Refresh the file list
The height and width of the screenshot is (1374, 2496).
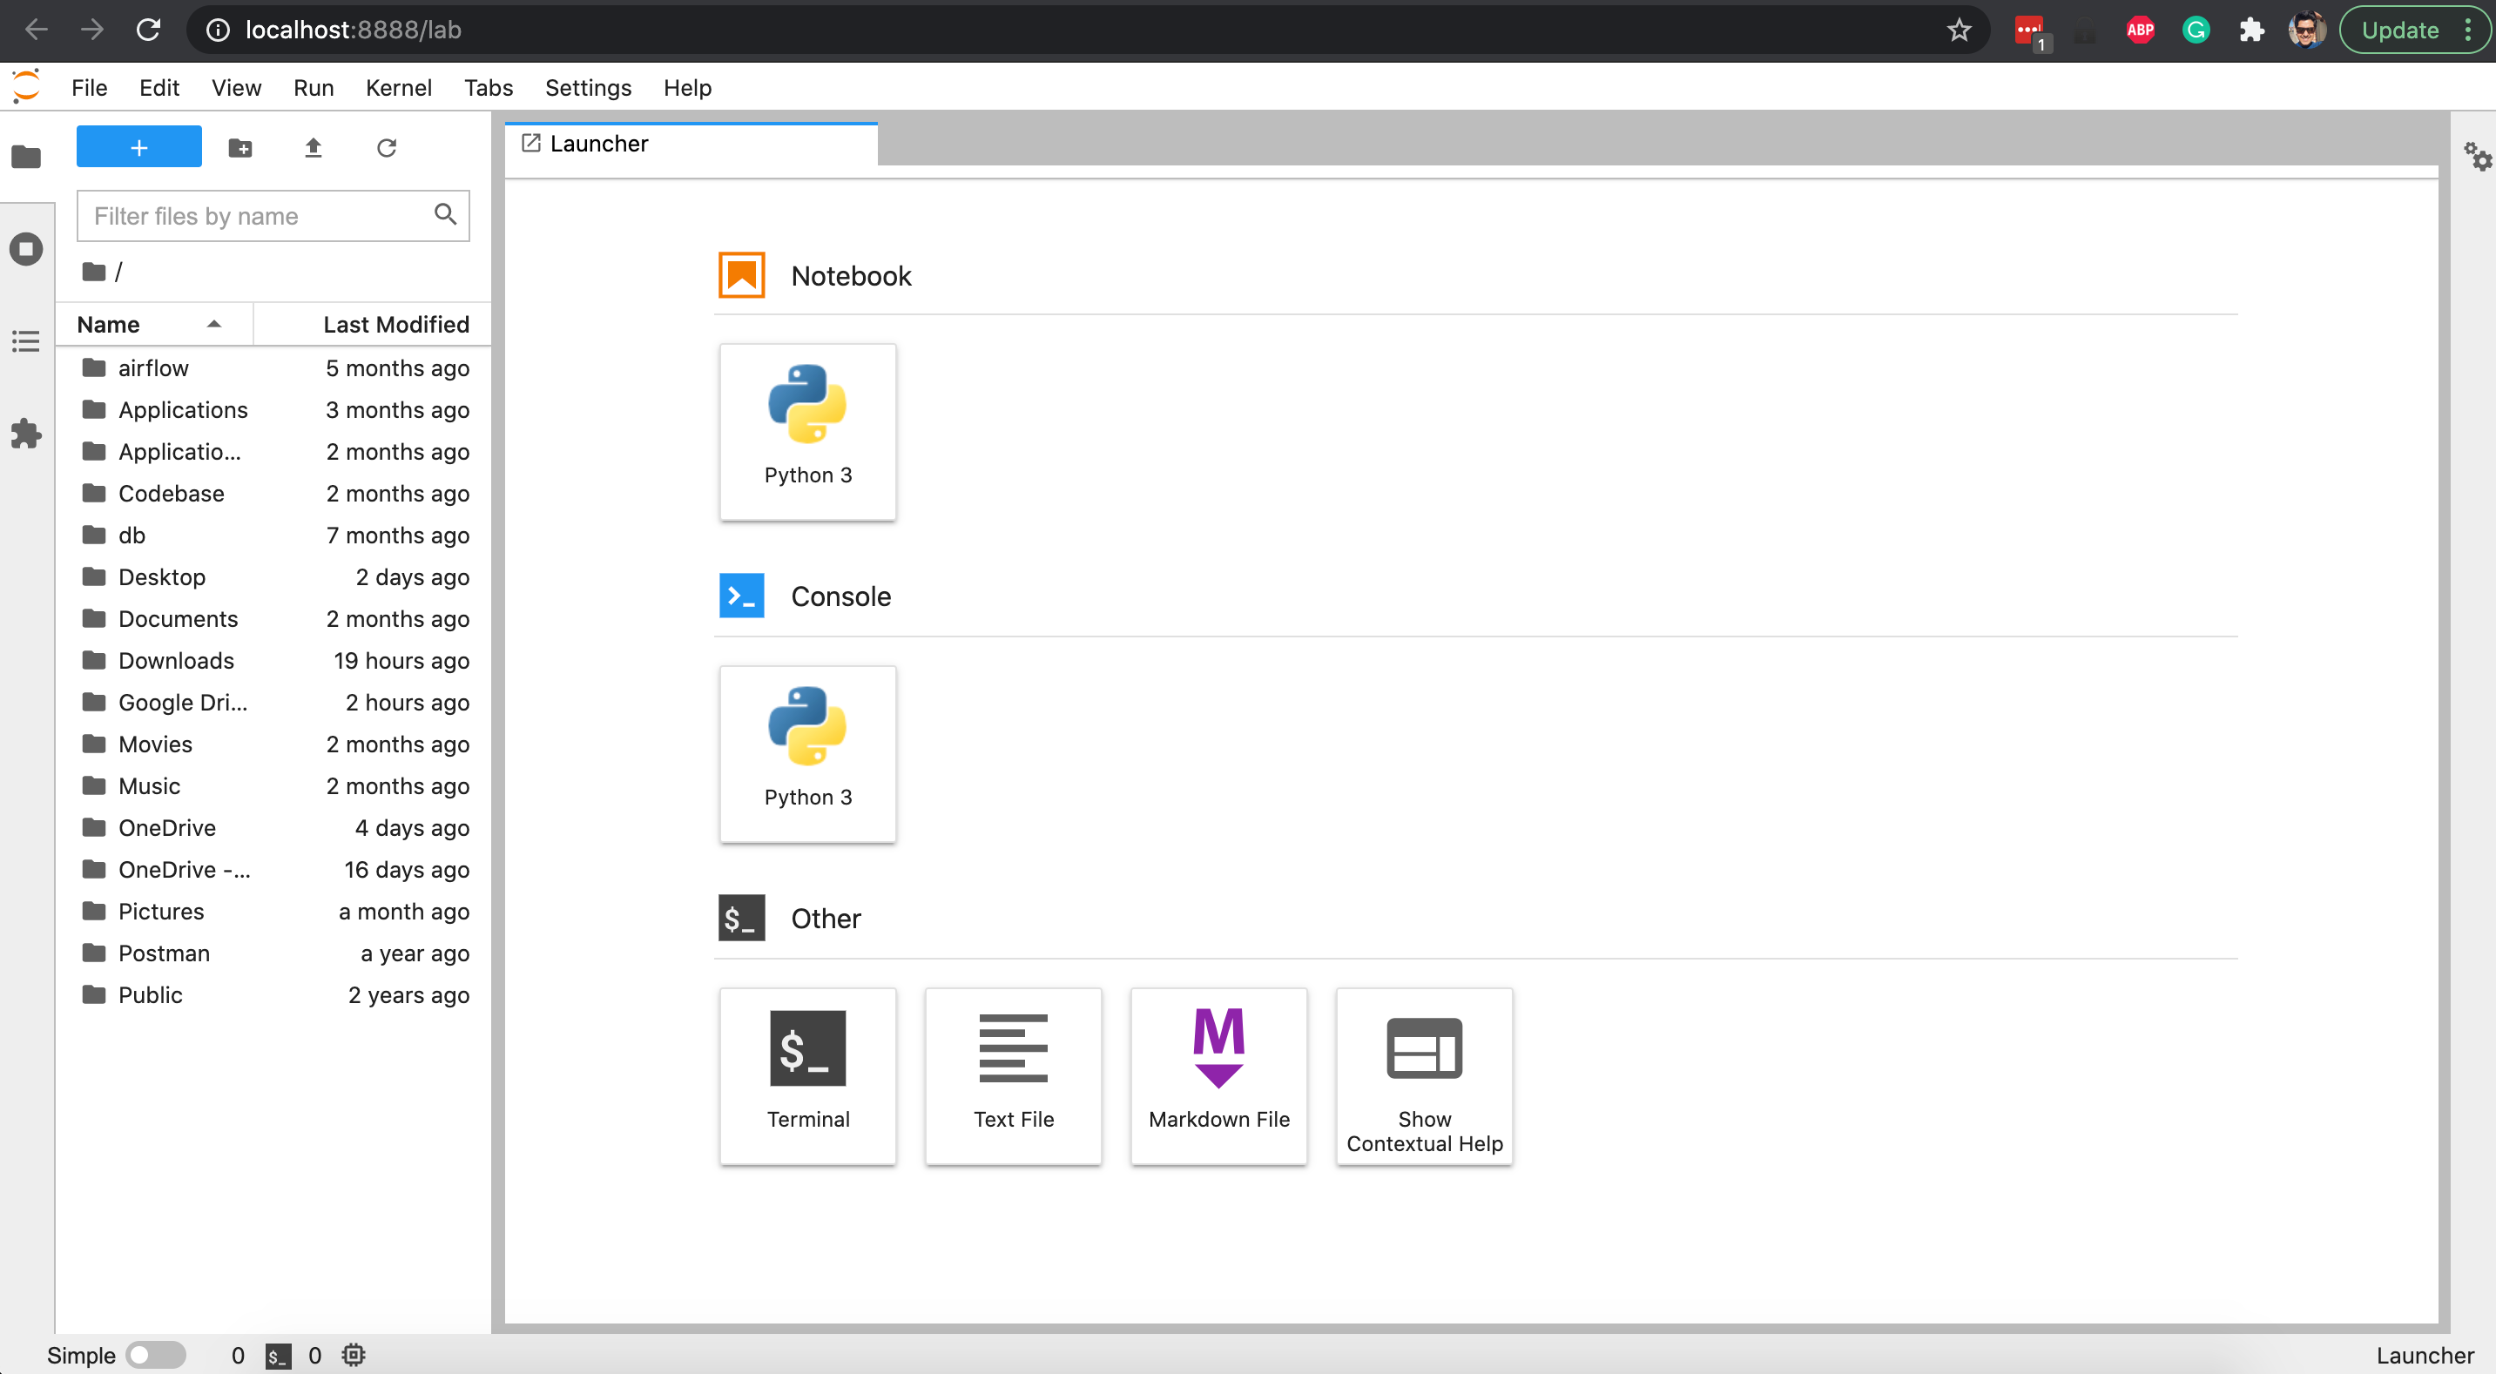(387, 147)
